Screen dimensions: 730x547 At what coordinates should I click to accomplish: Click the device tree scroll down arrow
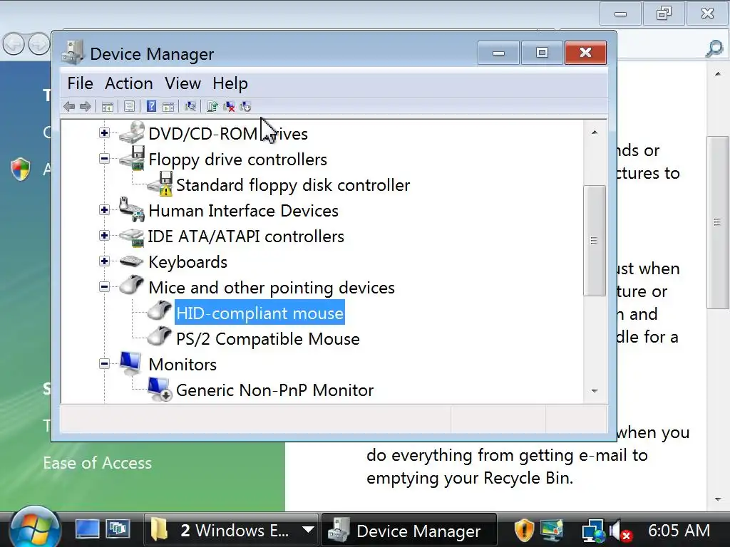point(595,391)
